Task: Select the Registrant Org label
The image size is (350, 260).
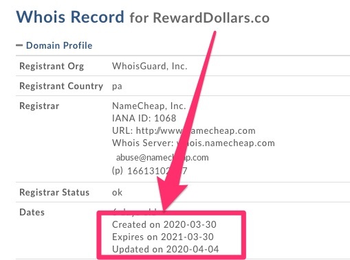Action: [x=52, y=66]
